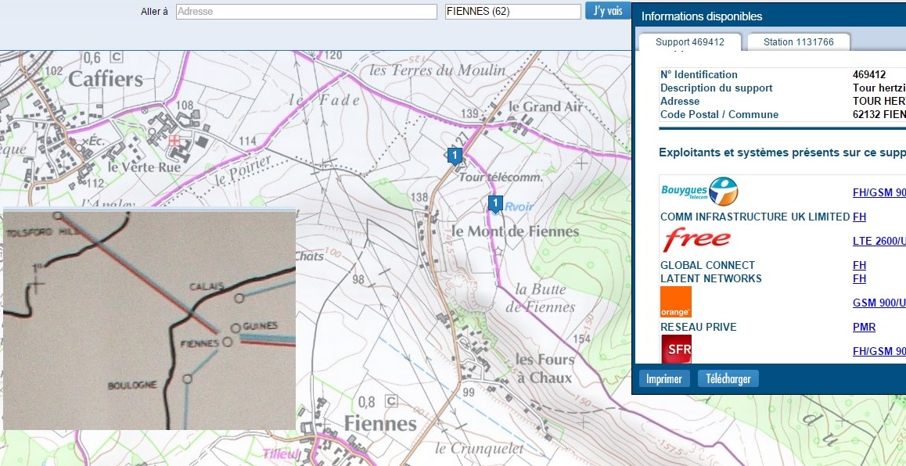This screenshot has height=466, width=906.
Task: Switch to the Support 469412 tab
Action: click(689, 42)
